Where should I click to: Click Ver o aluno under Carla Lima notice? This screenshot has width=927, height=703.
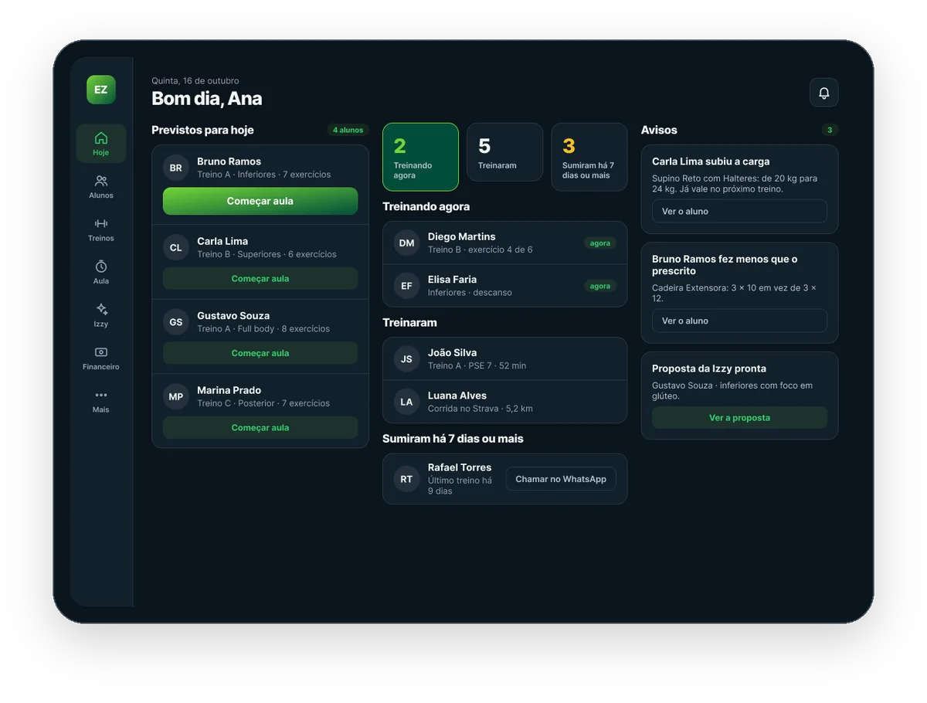pos(739,211)
